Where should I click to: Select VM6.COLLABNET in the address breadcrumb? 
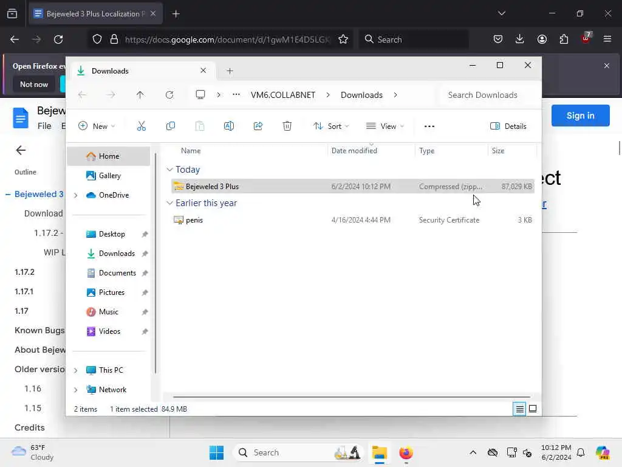coord(283,95)
